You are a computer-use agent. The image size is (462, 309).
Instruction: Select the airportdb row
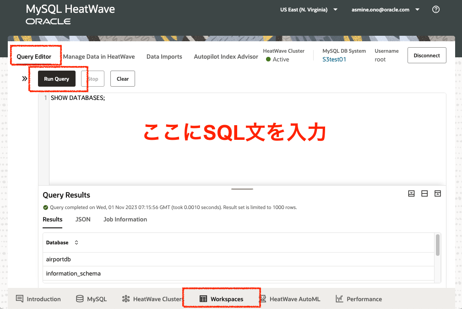pyautogui.click(x=239, y=259)
